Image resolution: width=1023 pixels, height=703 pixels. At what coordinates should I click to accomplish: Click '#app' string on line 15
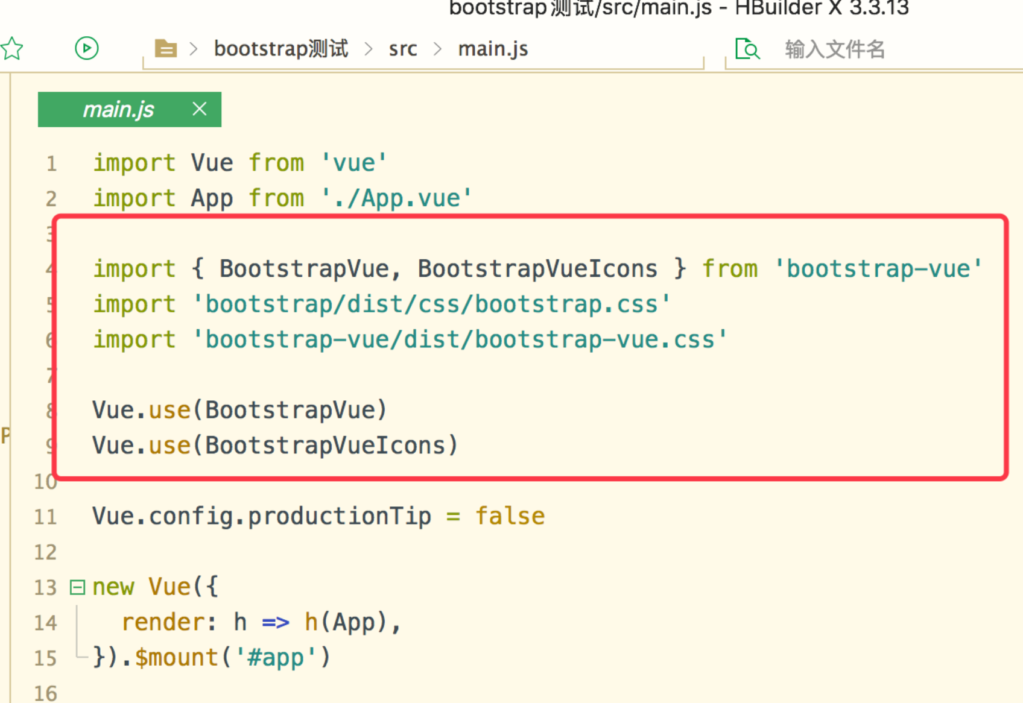(x=276, y=657)
